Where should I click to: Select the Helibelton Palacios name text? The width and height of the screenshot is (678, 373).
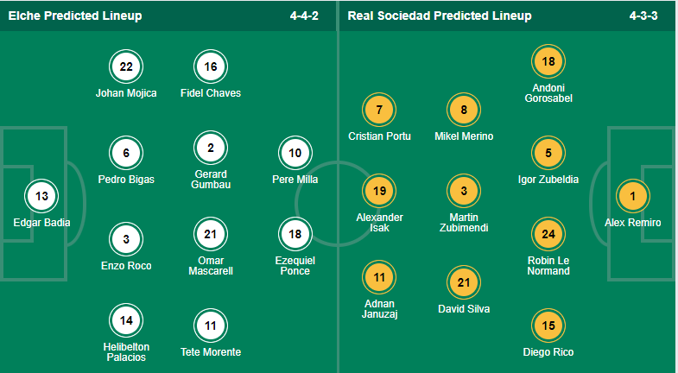[126, 352]
